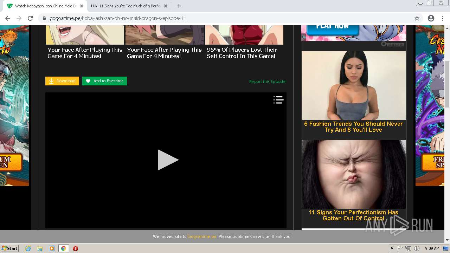Open 6 Fashion Trends article link
450x253 pixels.
354,127
